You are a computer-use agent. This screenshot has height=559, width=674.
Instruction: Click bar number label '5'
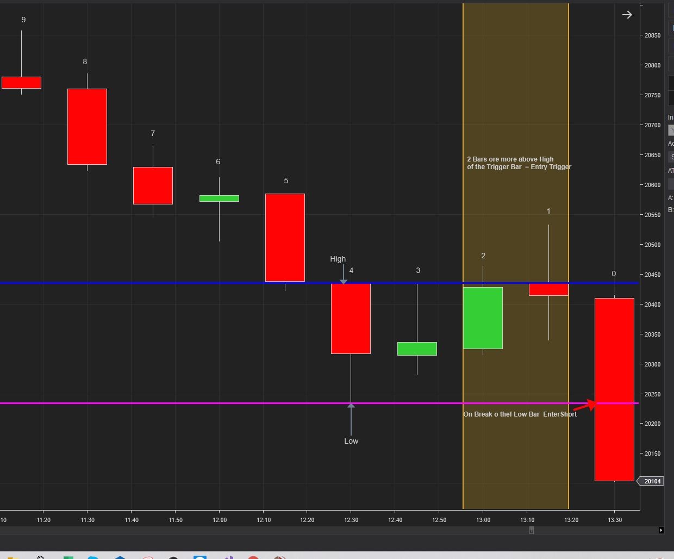286,181
